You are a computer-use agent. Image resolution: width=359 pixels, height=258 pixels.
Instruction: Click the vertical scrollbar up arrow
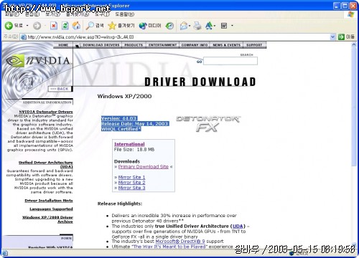tap(354, 44)
